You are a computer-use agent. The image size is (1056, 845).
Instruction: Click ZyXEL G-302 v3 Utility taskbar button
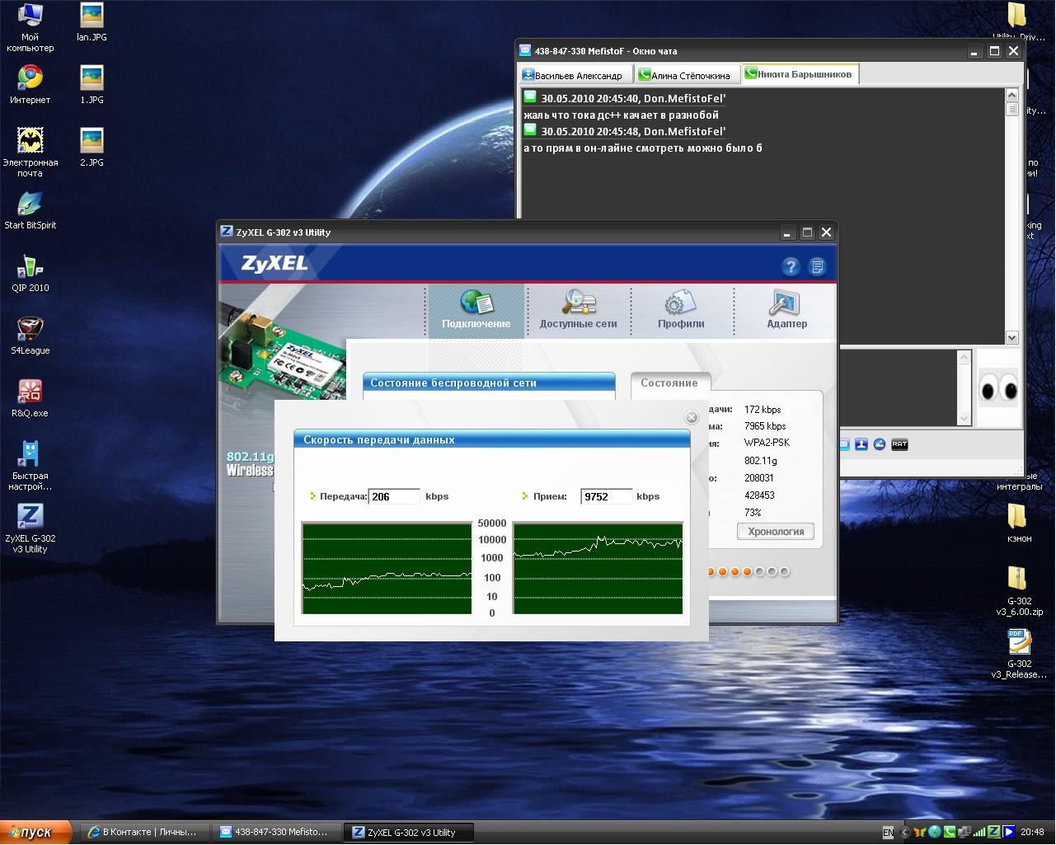[410, 833]
